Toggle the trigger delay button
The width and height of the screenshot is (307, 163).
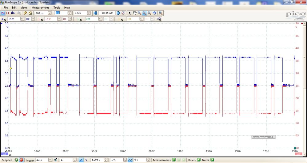(x=130, y=160)
